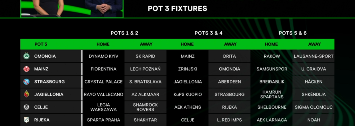Select the Fiorentina home fixture cell
Image resolution: width=355 pixels, height=126 pixels.
point(103,69)
